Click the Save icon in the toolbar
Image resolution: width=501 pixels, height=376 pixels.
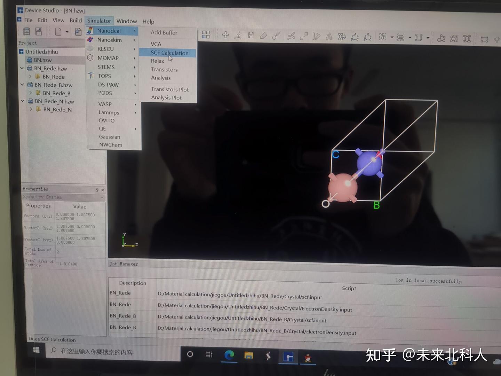point(39,31)
